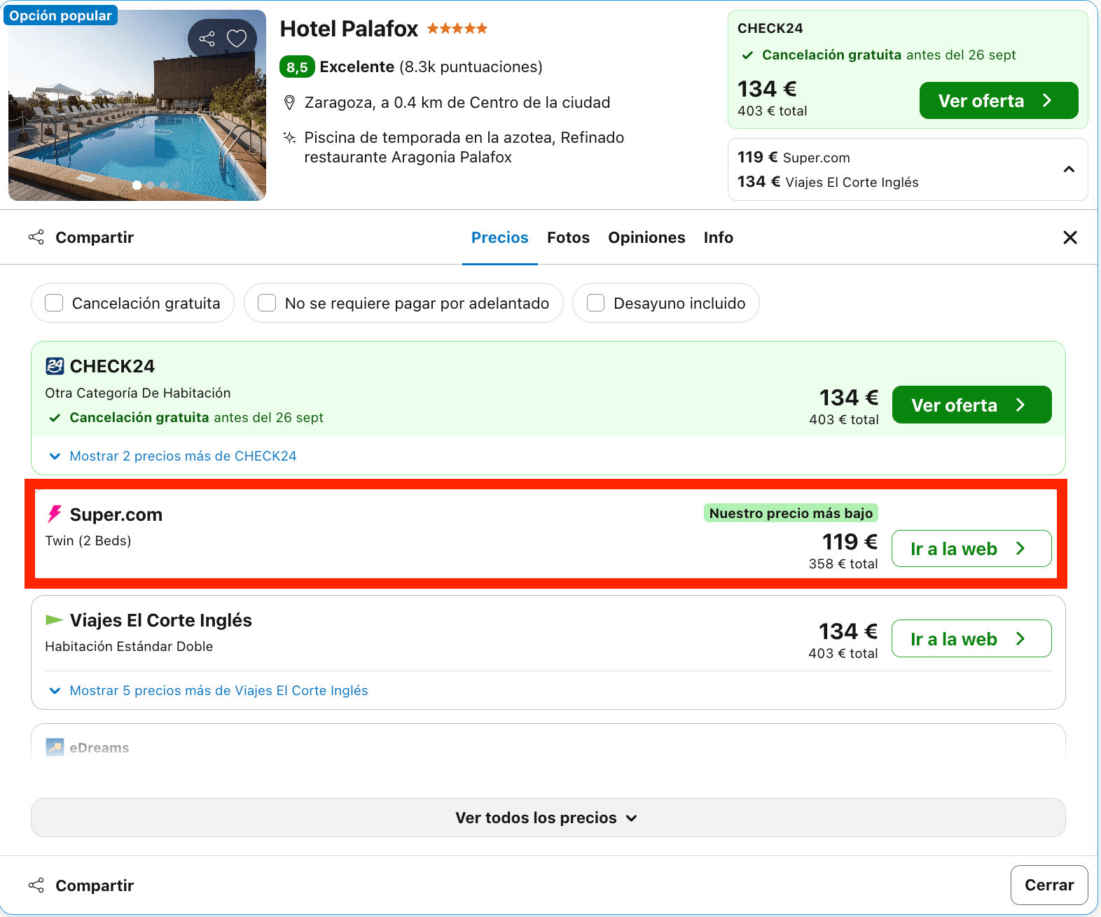1101x917 pixels.
Task: Click Zaragoza, a 0.4 km de Centro text
Action: click(457, 103)
